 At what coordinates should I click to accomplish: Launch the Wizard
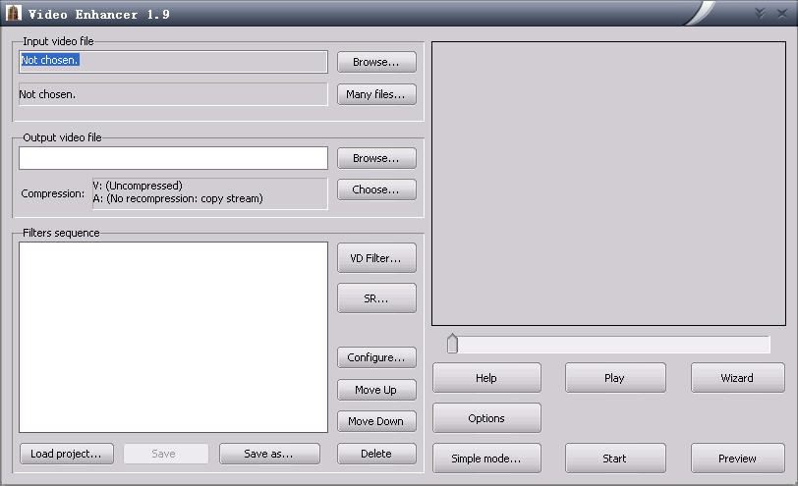(737, 378)
